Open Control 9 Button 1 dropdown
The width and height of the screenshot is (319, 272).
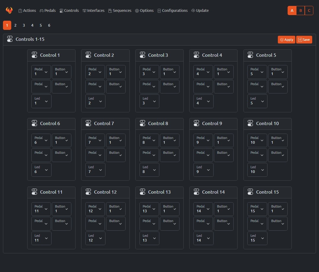tap(224, 140)
